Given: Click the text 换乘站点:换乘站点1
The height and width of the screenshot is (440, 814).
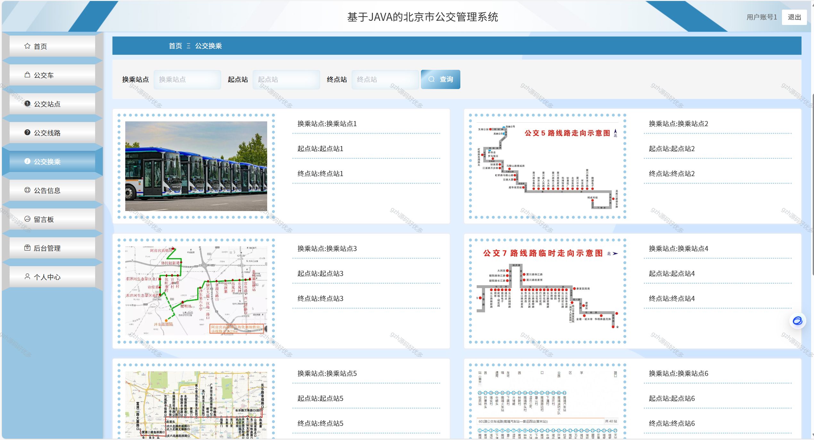Looking at the screenshot, I should pos(327,124).
